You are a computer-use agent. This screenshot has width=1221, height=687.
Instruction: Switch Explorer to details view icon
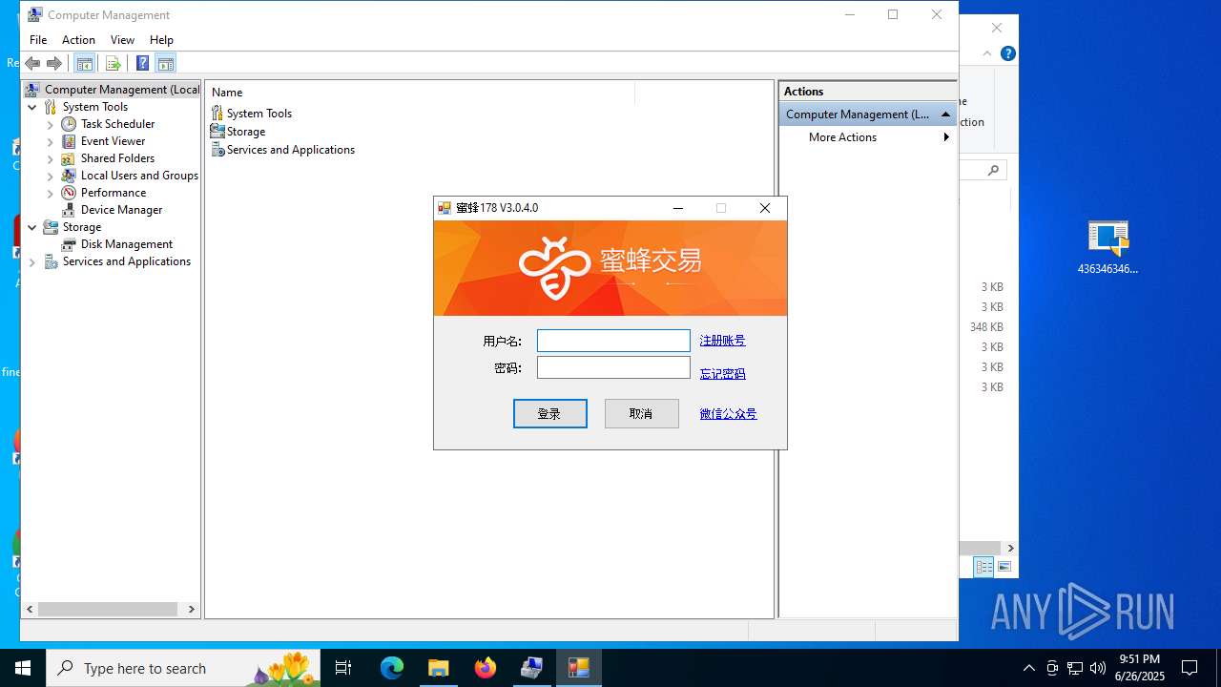(984, 567)
